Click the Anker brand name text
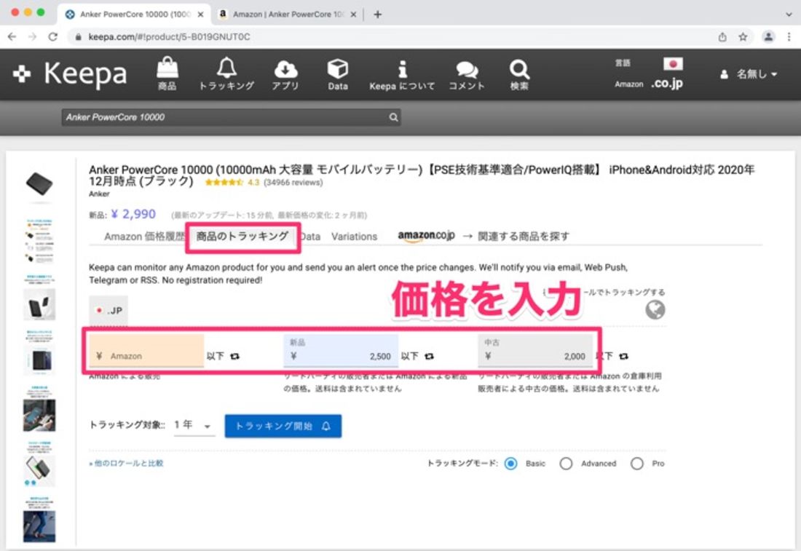The image size is (801, 551). 99,194
